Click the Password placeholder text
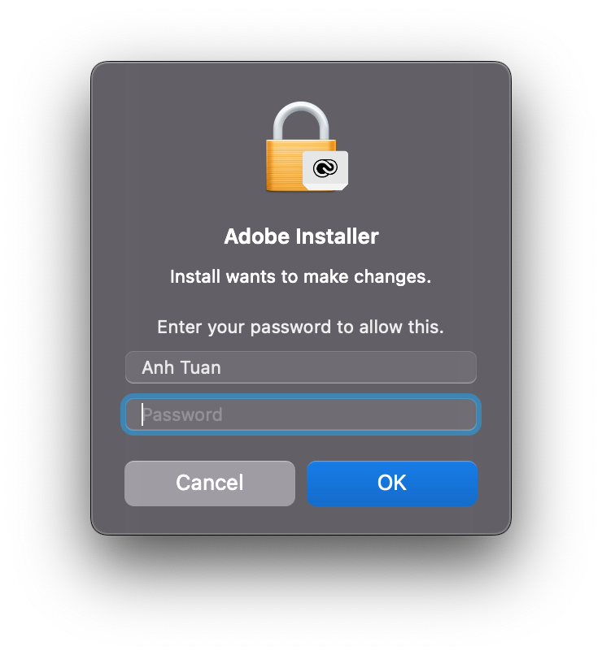This screenshot has height=655, width=602. click(x=183, y=414)
